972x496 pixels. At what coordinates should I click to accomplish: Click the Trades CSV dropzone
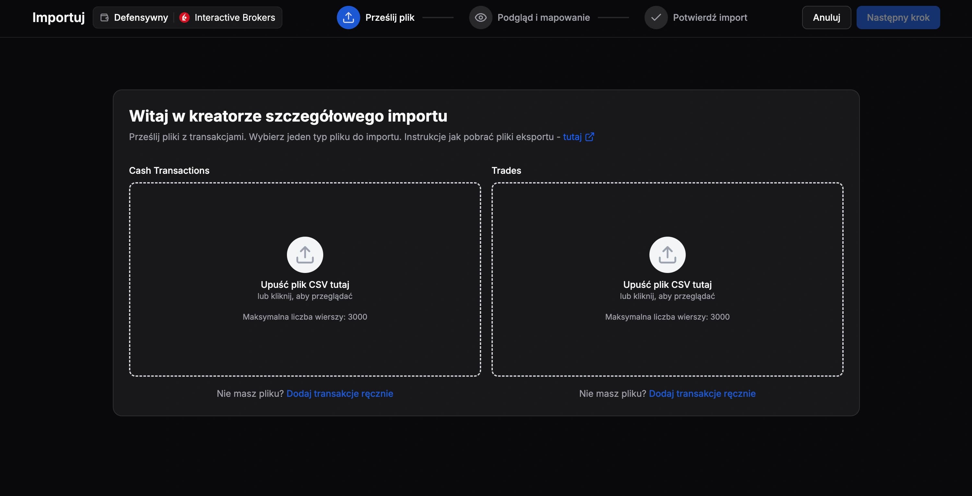(668, 279)
